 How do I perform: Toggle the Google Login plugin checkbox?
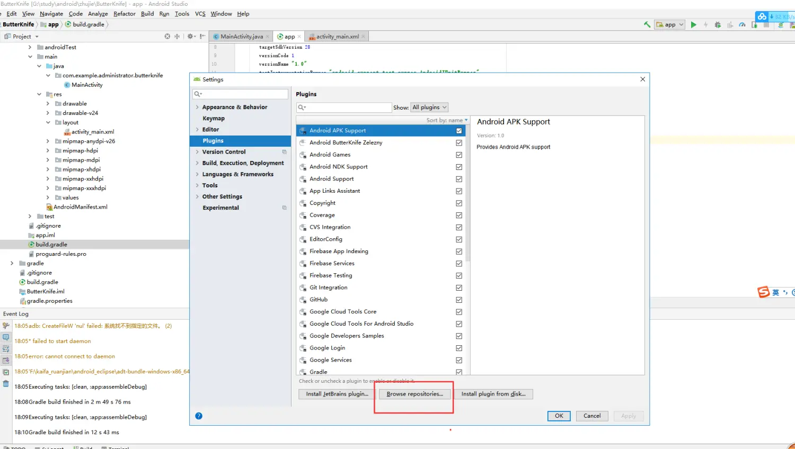click(x=459, y=348)
